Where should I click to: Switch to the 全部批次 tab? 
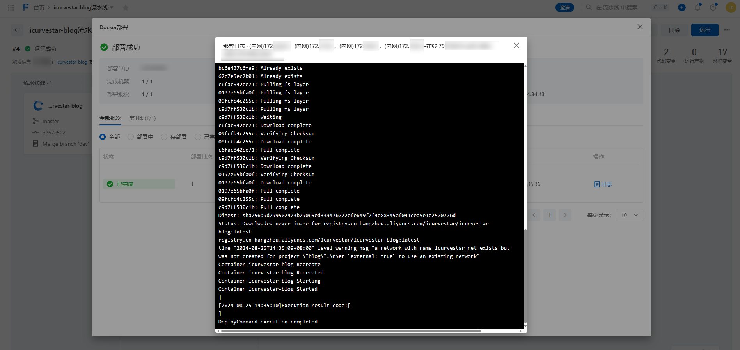point(110,118)
